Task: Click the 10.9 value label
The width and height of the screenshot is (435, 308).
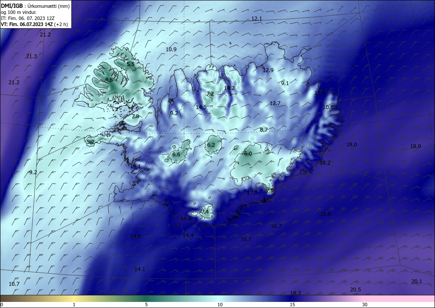Action: click(x=171, y=50)
